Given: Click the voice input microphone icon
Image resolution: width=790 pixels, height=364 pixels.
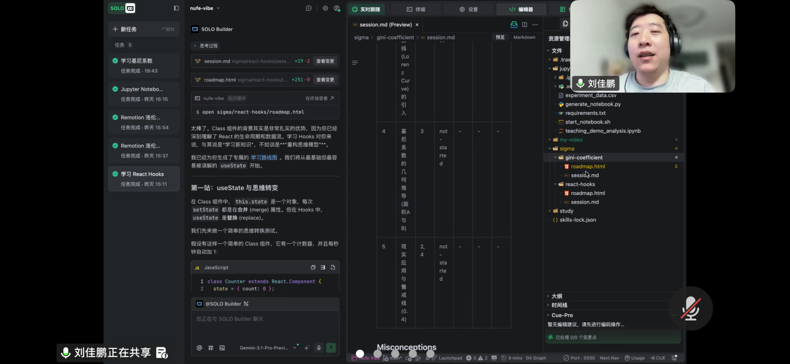Looking at the screenshot, I should click(319, 348).
